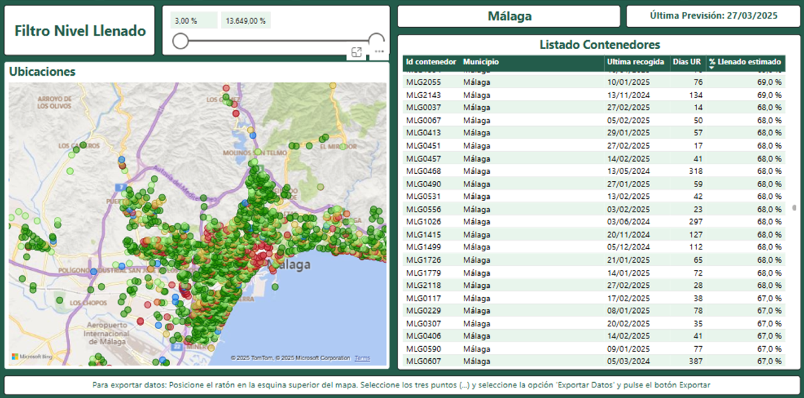
Task: Select container row MLG1499
Action: click(x=595, y=247)
